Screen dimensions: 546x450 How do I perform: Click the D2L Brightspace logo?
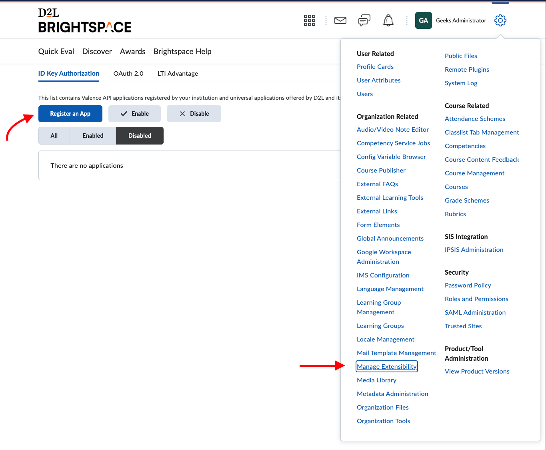click(x=84, y=21)
